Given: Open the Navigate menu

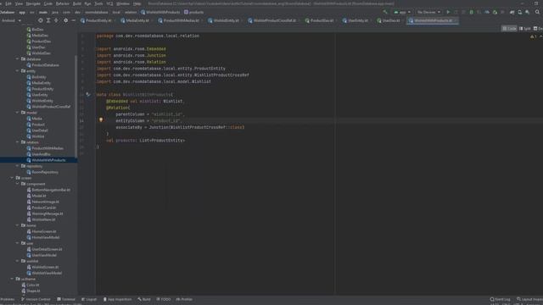Looking at the screenshot, I should [33, 3].
